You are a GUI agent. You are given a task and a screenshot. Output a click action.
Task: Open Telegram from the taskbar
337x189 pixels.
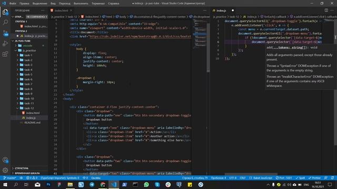(x=92, y=184)
